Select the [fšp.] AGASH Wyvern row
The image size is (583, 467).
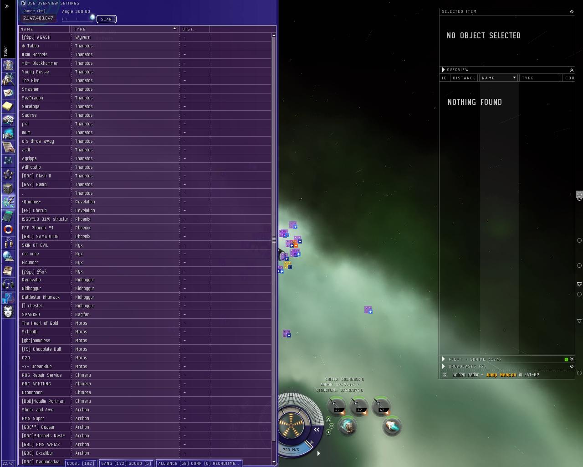146,37
